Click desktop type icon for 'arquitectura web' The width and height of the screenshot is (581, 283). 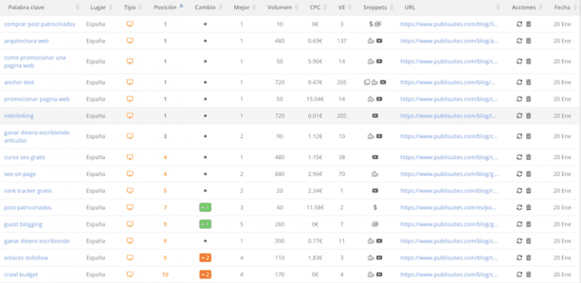[x=129, y=41]
